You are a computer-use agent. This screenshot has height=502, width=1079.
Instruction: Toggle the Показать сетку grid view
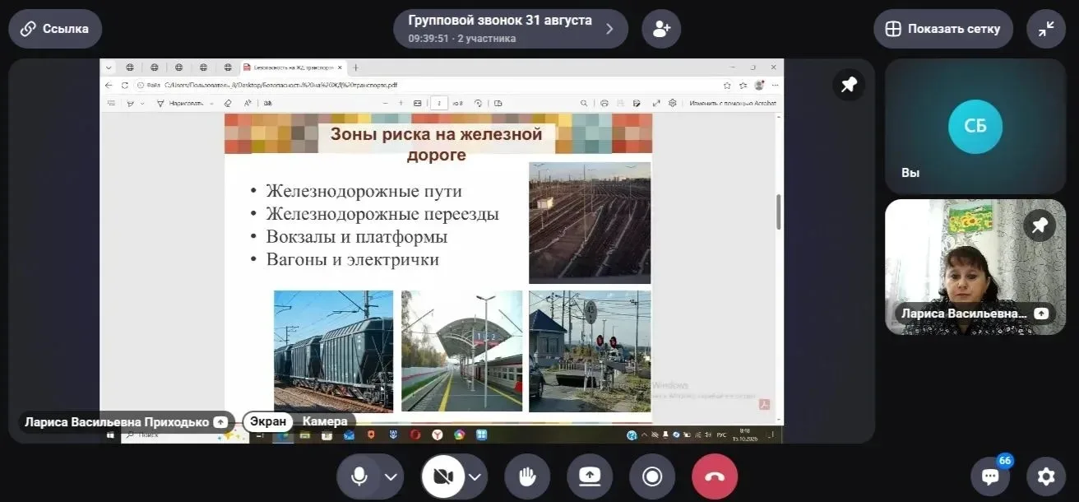[x=942, y=29]
